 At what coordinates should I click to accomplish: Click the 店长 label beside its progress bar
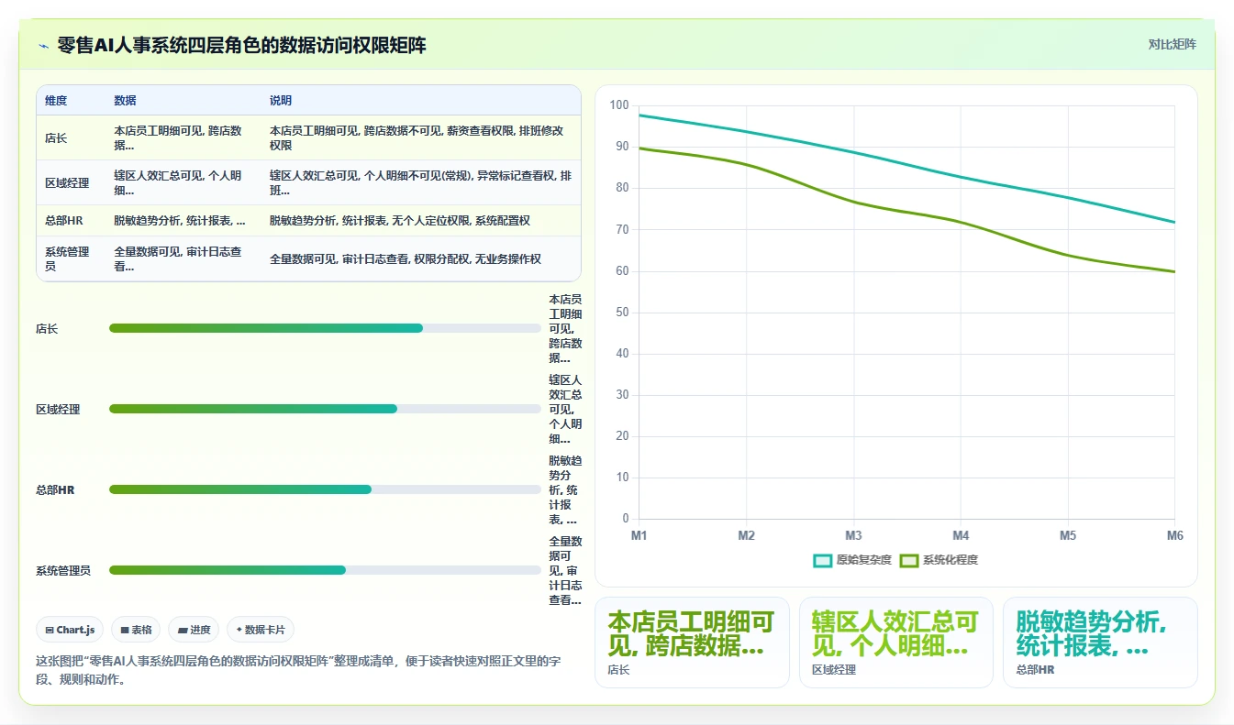(47, 328)
